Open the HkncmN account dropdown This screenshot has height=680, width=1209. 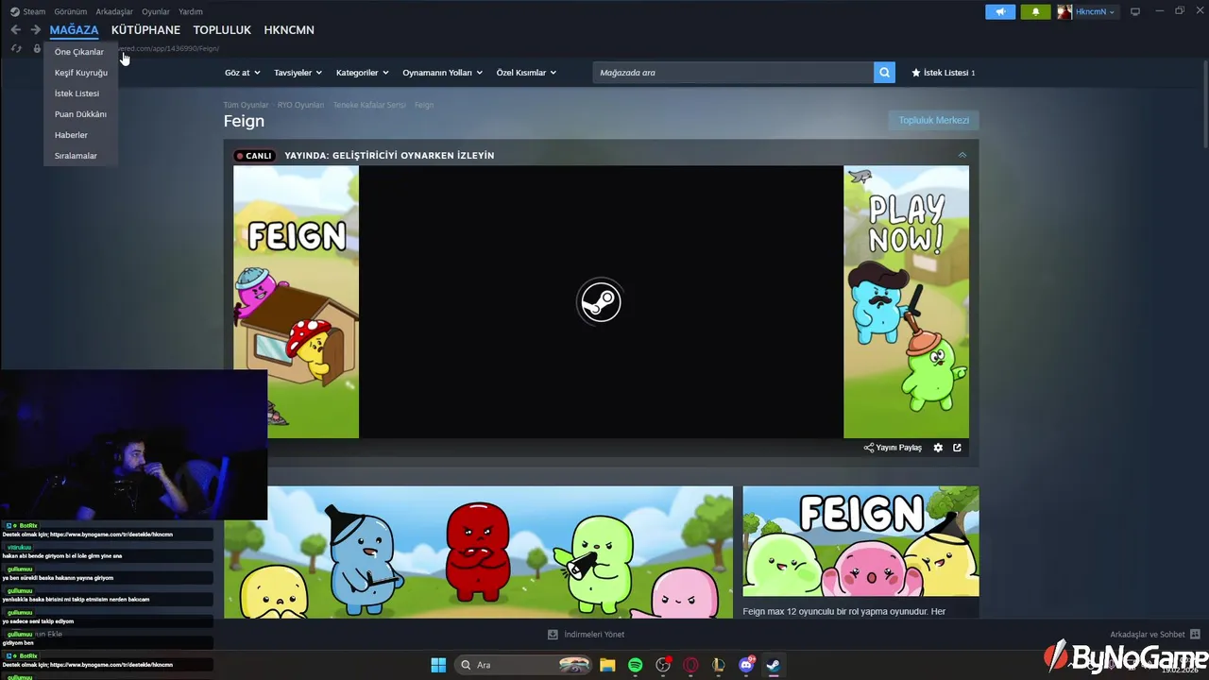tap(1095, 12)
